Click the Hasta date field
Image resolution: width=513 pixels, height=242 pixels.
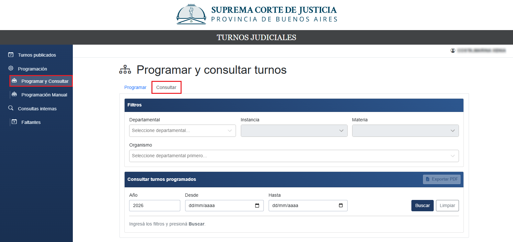(x=308, y=205)
